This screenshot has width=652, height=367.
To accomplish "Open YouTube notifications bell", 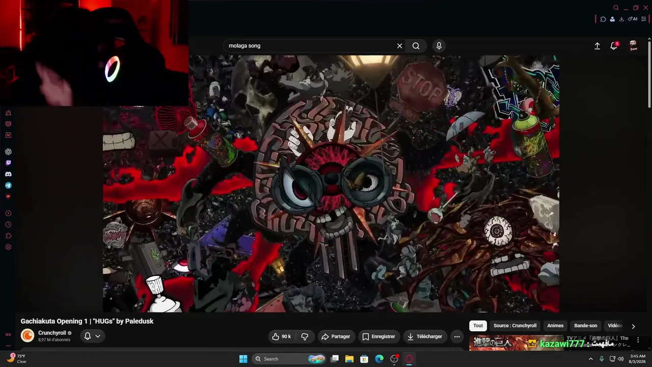I will (614, 46).
